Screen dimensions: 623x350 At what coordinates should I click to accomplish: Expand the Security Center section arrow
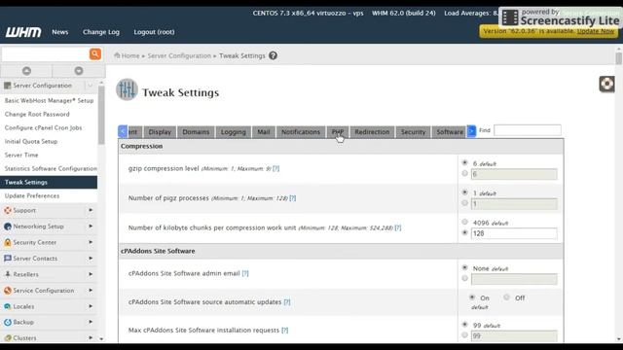pyautogui.click(x=91, y=242)
